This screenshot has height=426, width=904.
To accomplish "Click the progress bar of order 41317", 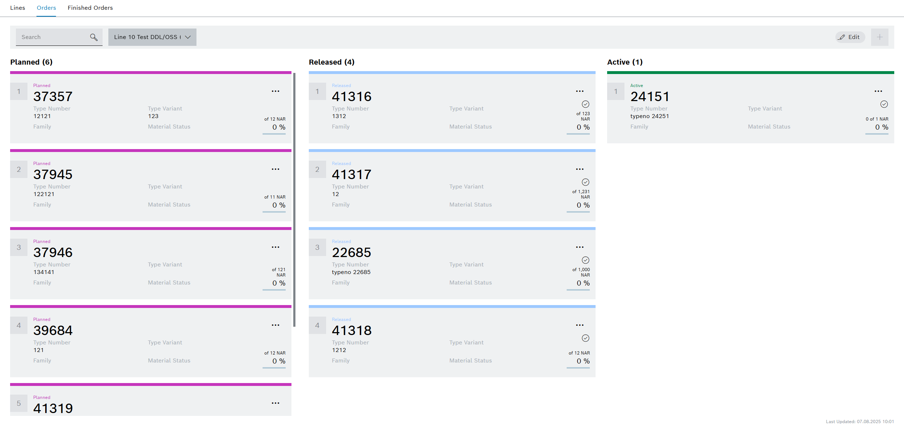I will pos(578,212).
